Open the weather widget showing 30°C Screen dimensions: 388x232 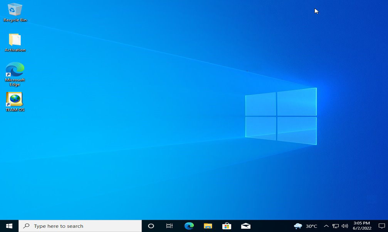pos(306,226)
